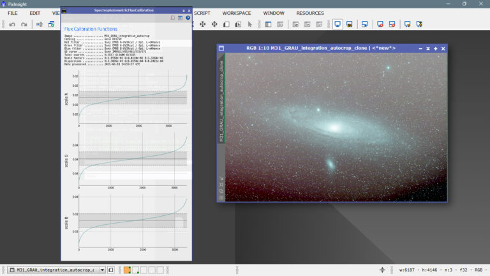This screenshot has width=490, height=276.
Task: Click the screen icon with down arrow
Action: tap(365, 24)
